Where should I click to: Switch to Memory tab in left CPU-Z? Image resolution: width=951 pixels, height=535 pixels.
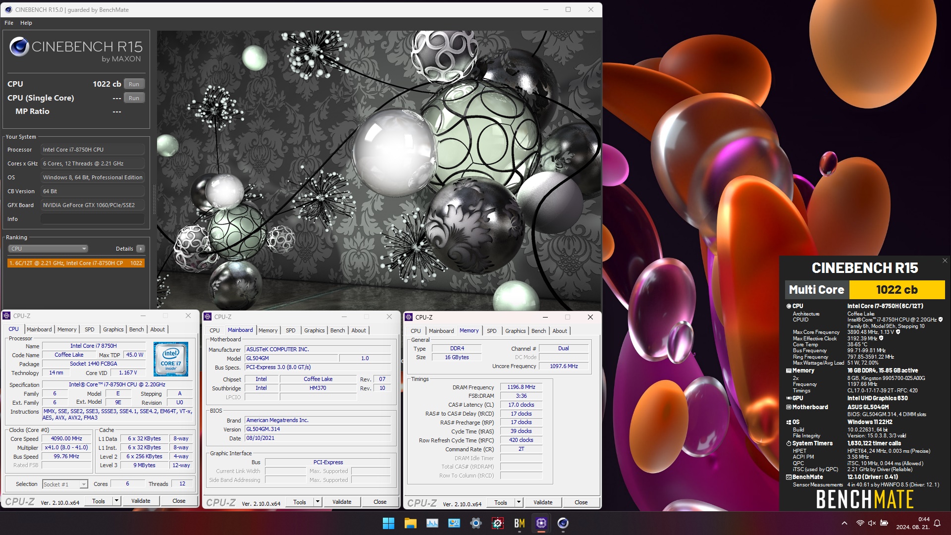pyautogui.click(x=67, y=329)
